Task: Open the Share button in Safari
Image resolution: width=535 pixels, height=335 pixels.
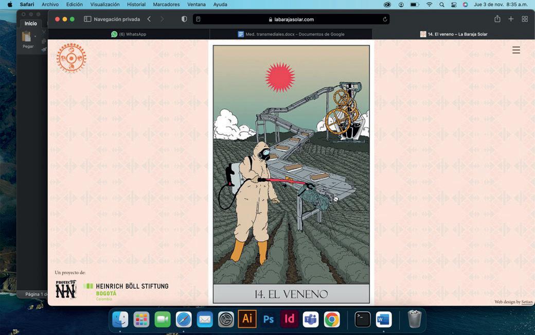Action: pyautogui.click(x=497, y=19)
